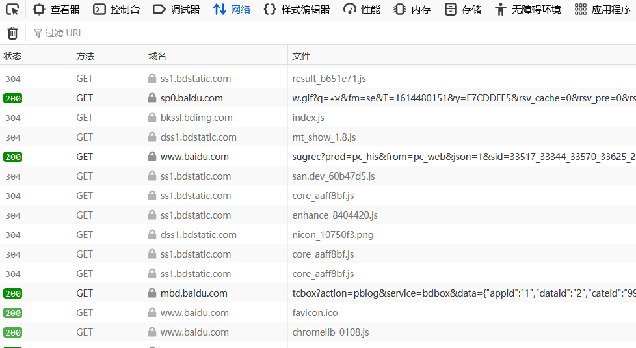Open the 调试器 debugger tab
The width and height of the screenshot is (636, 348).
coord(176,9)
